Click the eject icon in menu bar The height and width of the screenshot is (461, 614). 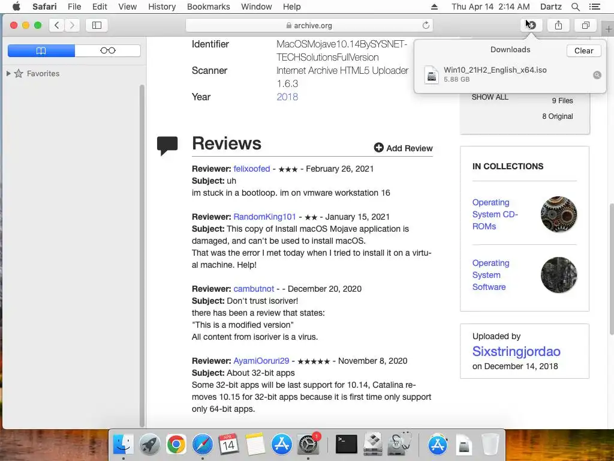click(x=434, y=7)
